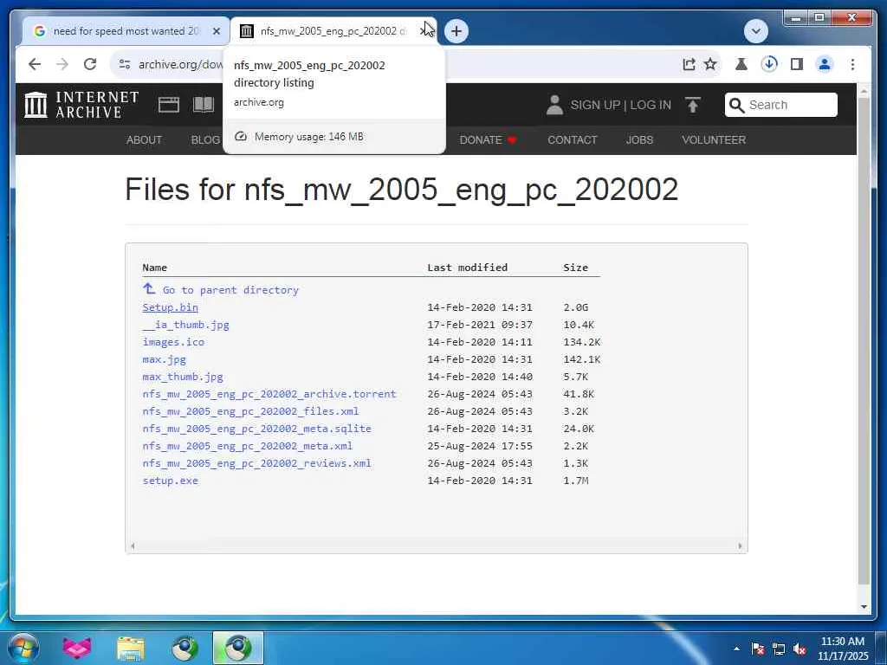Click the page vertical scrollbar thumb

864,341
